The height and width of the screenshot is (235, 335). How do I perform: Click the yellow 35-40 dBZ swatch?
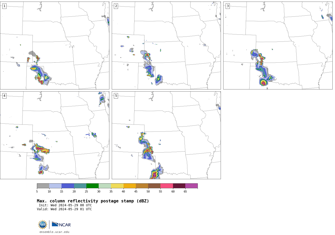117,186
